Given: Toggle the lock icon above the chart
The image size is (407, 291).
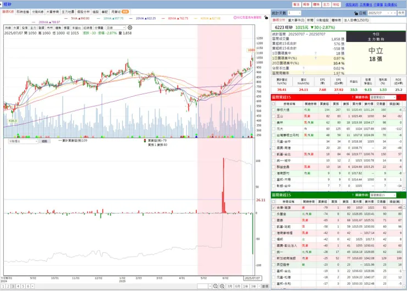Looking at the screenshot, I should tap(266, 18).
